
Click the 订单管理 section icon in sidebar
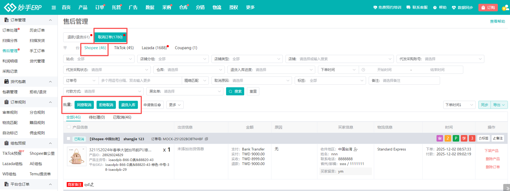click(6, 20)
